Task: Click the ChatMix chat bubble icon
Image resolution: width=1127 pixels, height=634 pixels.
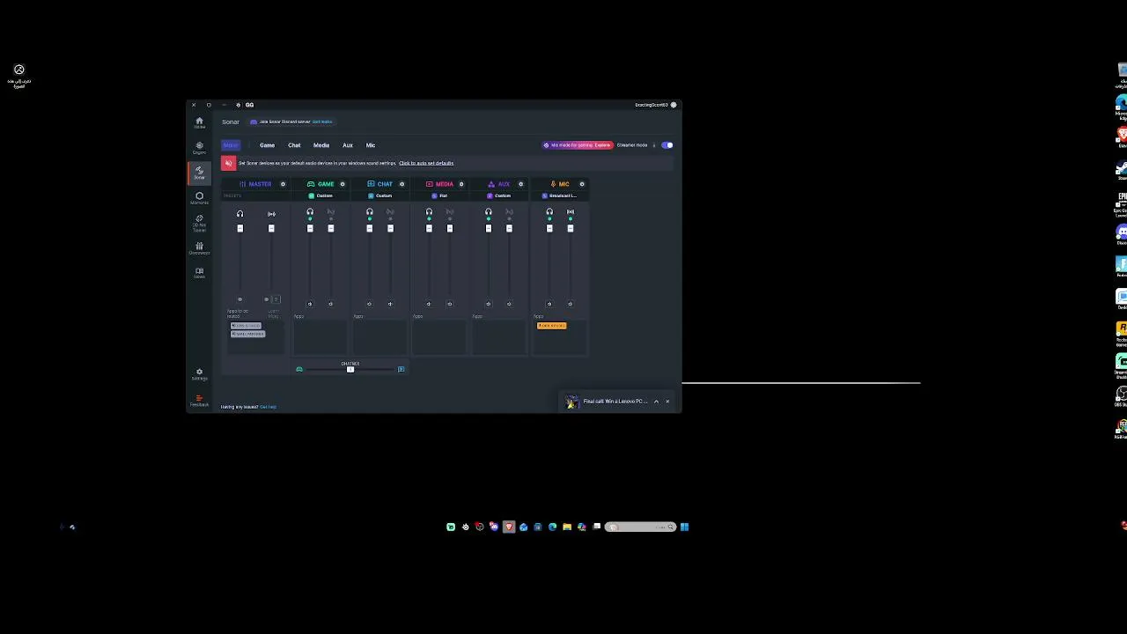Action: click(x=401, y=369)
